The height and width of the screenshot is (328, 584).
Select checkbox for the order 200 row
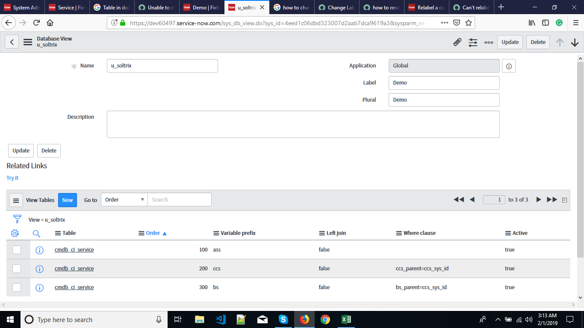17,269
